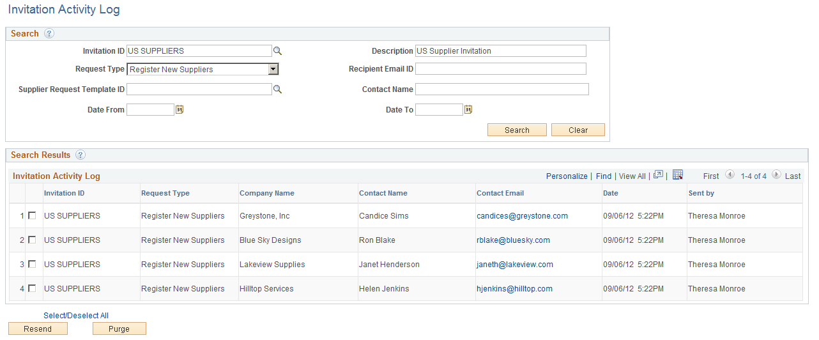Focus the Date From field
Image resolution: width=819 pixels, height=340 pixels.
(x=150, y=110)
